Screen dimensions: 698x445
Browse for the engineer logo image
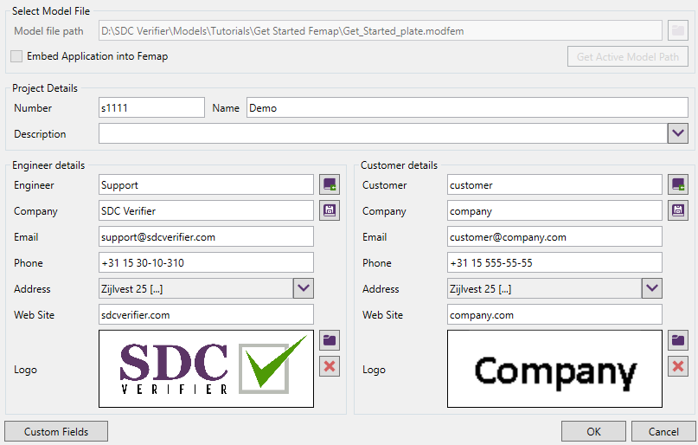tap(330, 340)
